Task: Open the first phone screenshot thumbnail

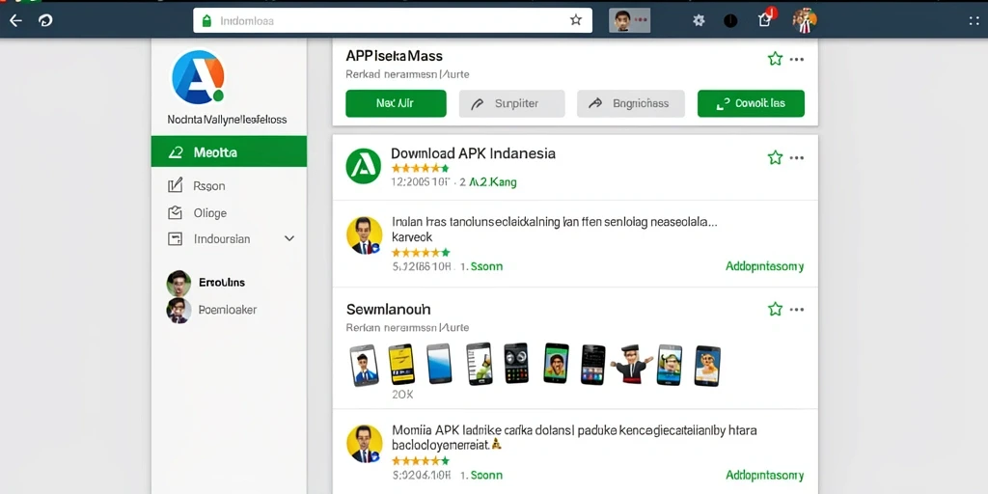Action: (364, 366)
